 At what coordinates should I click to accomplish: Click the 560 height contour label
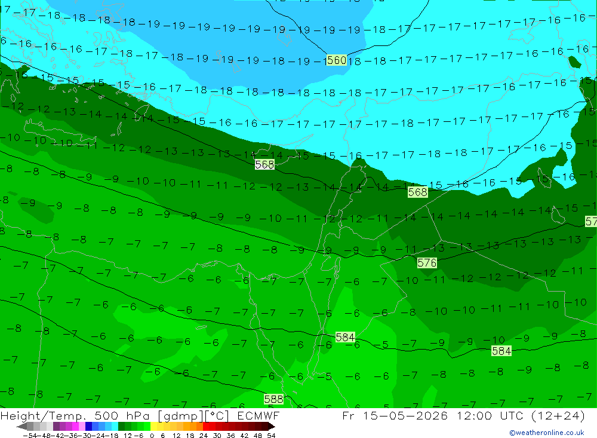[x=337, y=60]
